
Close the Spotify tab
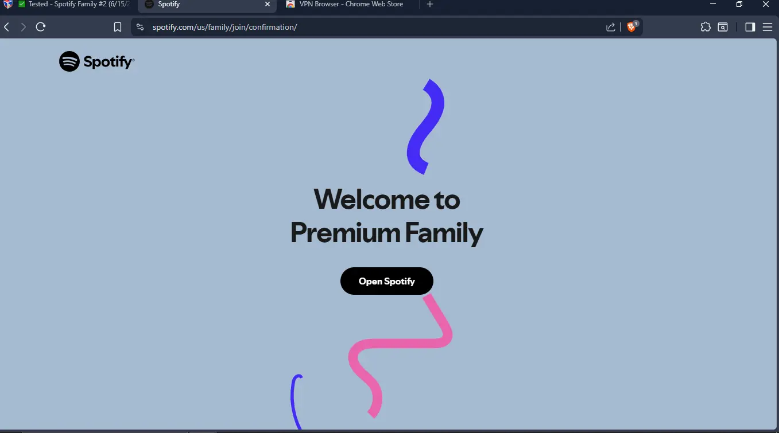(x=268, y=5)
